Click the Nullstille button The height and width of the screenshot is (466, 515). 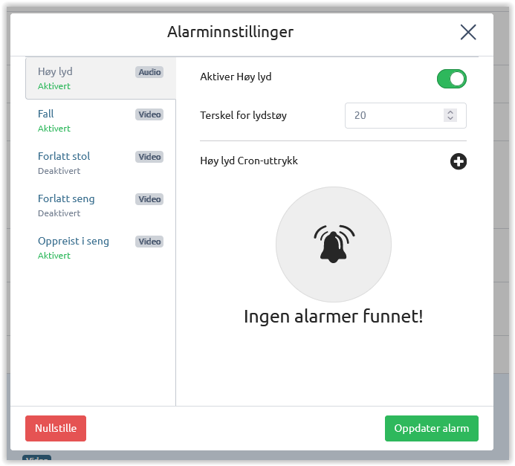(56, 428)
